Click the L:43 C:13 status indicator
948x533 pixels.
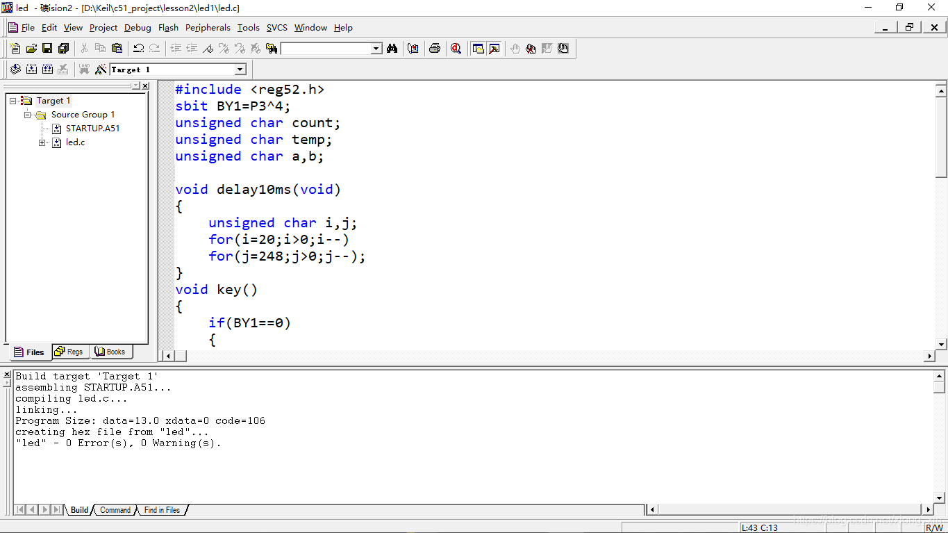click(760, 527)
